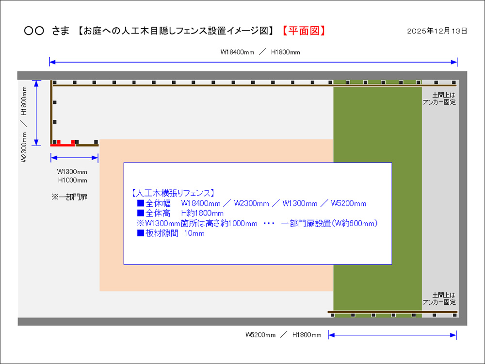Click the top dimension label W18400mm / H1800mm

coord(260,52)
